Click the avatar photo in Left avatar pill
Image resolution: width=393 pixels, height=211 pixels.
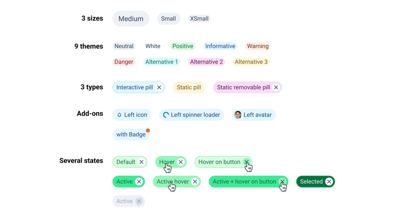238,115
